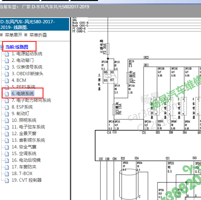The height and width of the screenshot is (200, 201).
Task: Select 6. 电喷系统 entry
Action: coord(23,94)
